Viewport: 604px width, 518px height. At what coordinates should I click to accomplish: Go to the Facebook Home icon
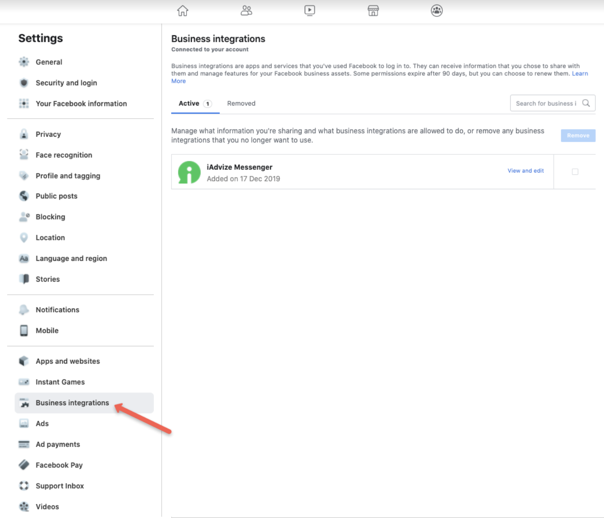point(182,10)
